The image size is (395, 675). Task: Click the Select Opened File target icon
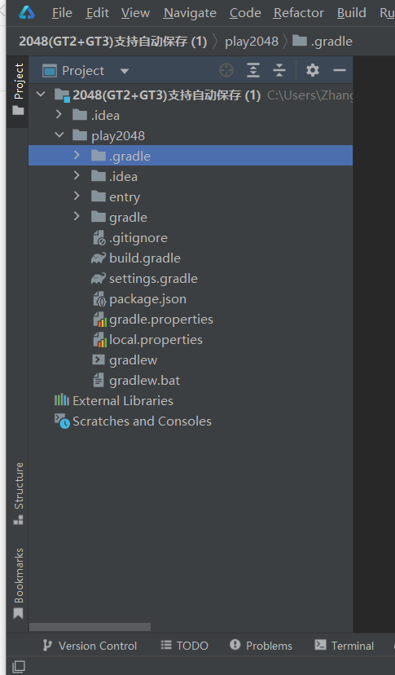[x=226, y=70]
